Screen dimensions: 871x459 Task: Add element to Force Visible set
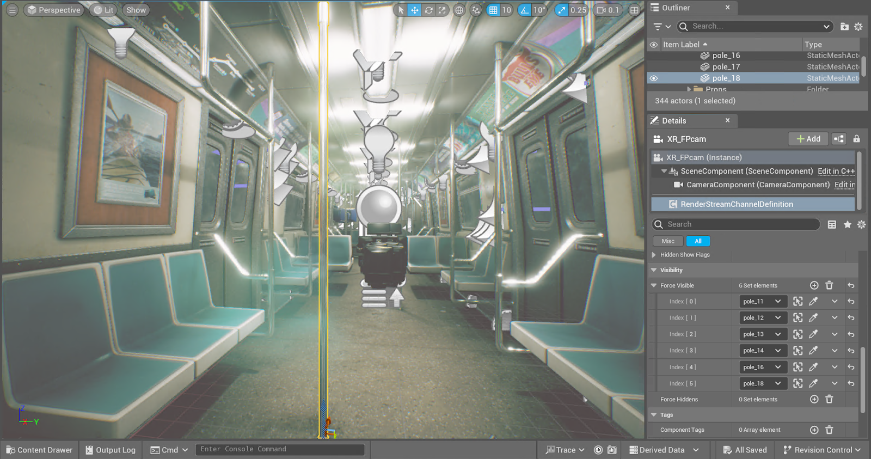[x=814, y=285]
